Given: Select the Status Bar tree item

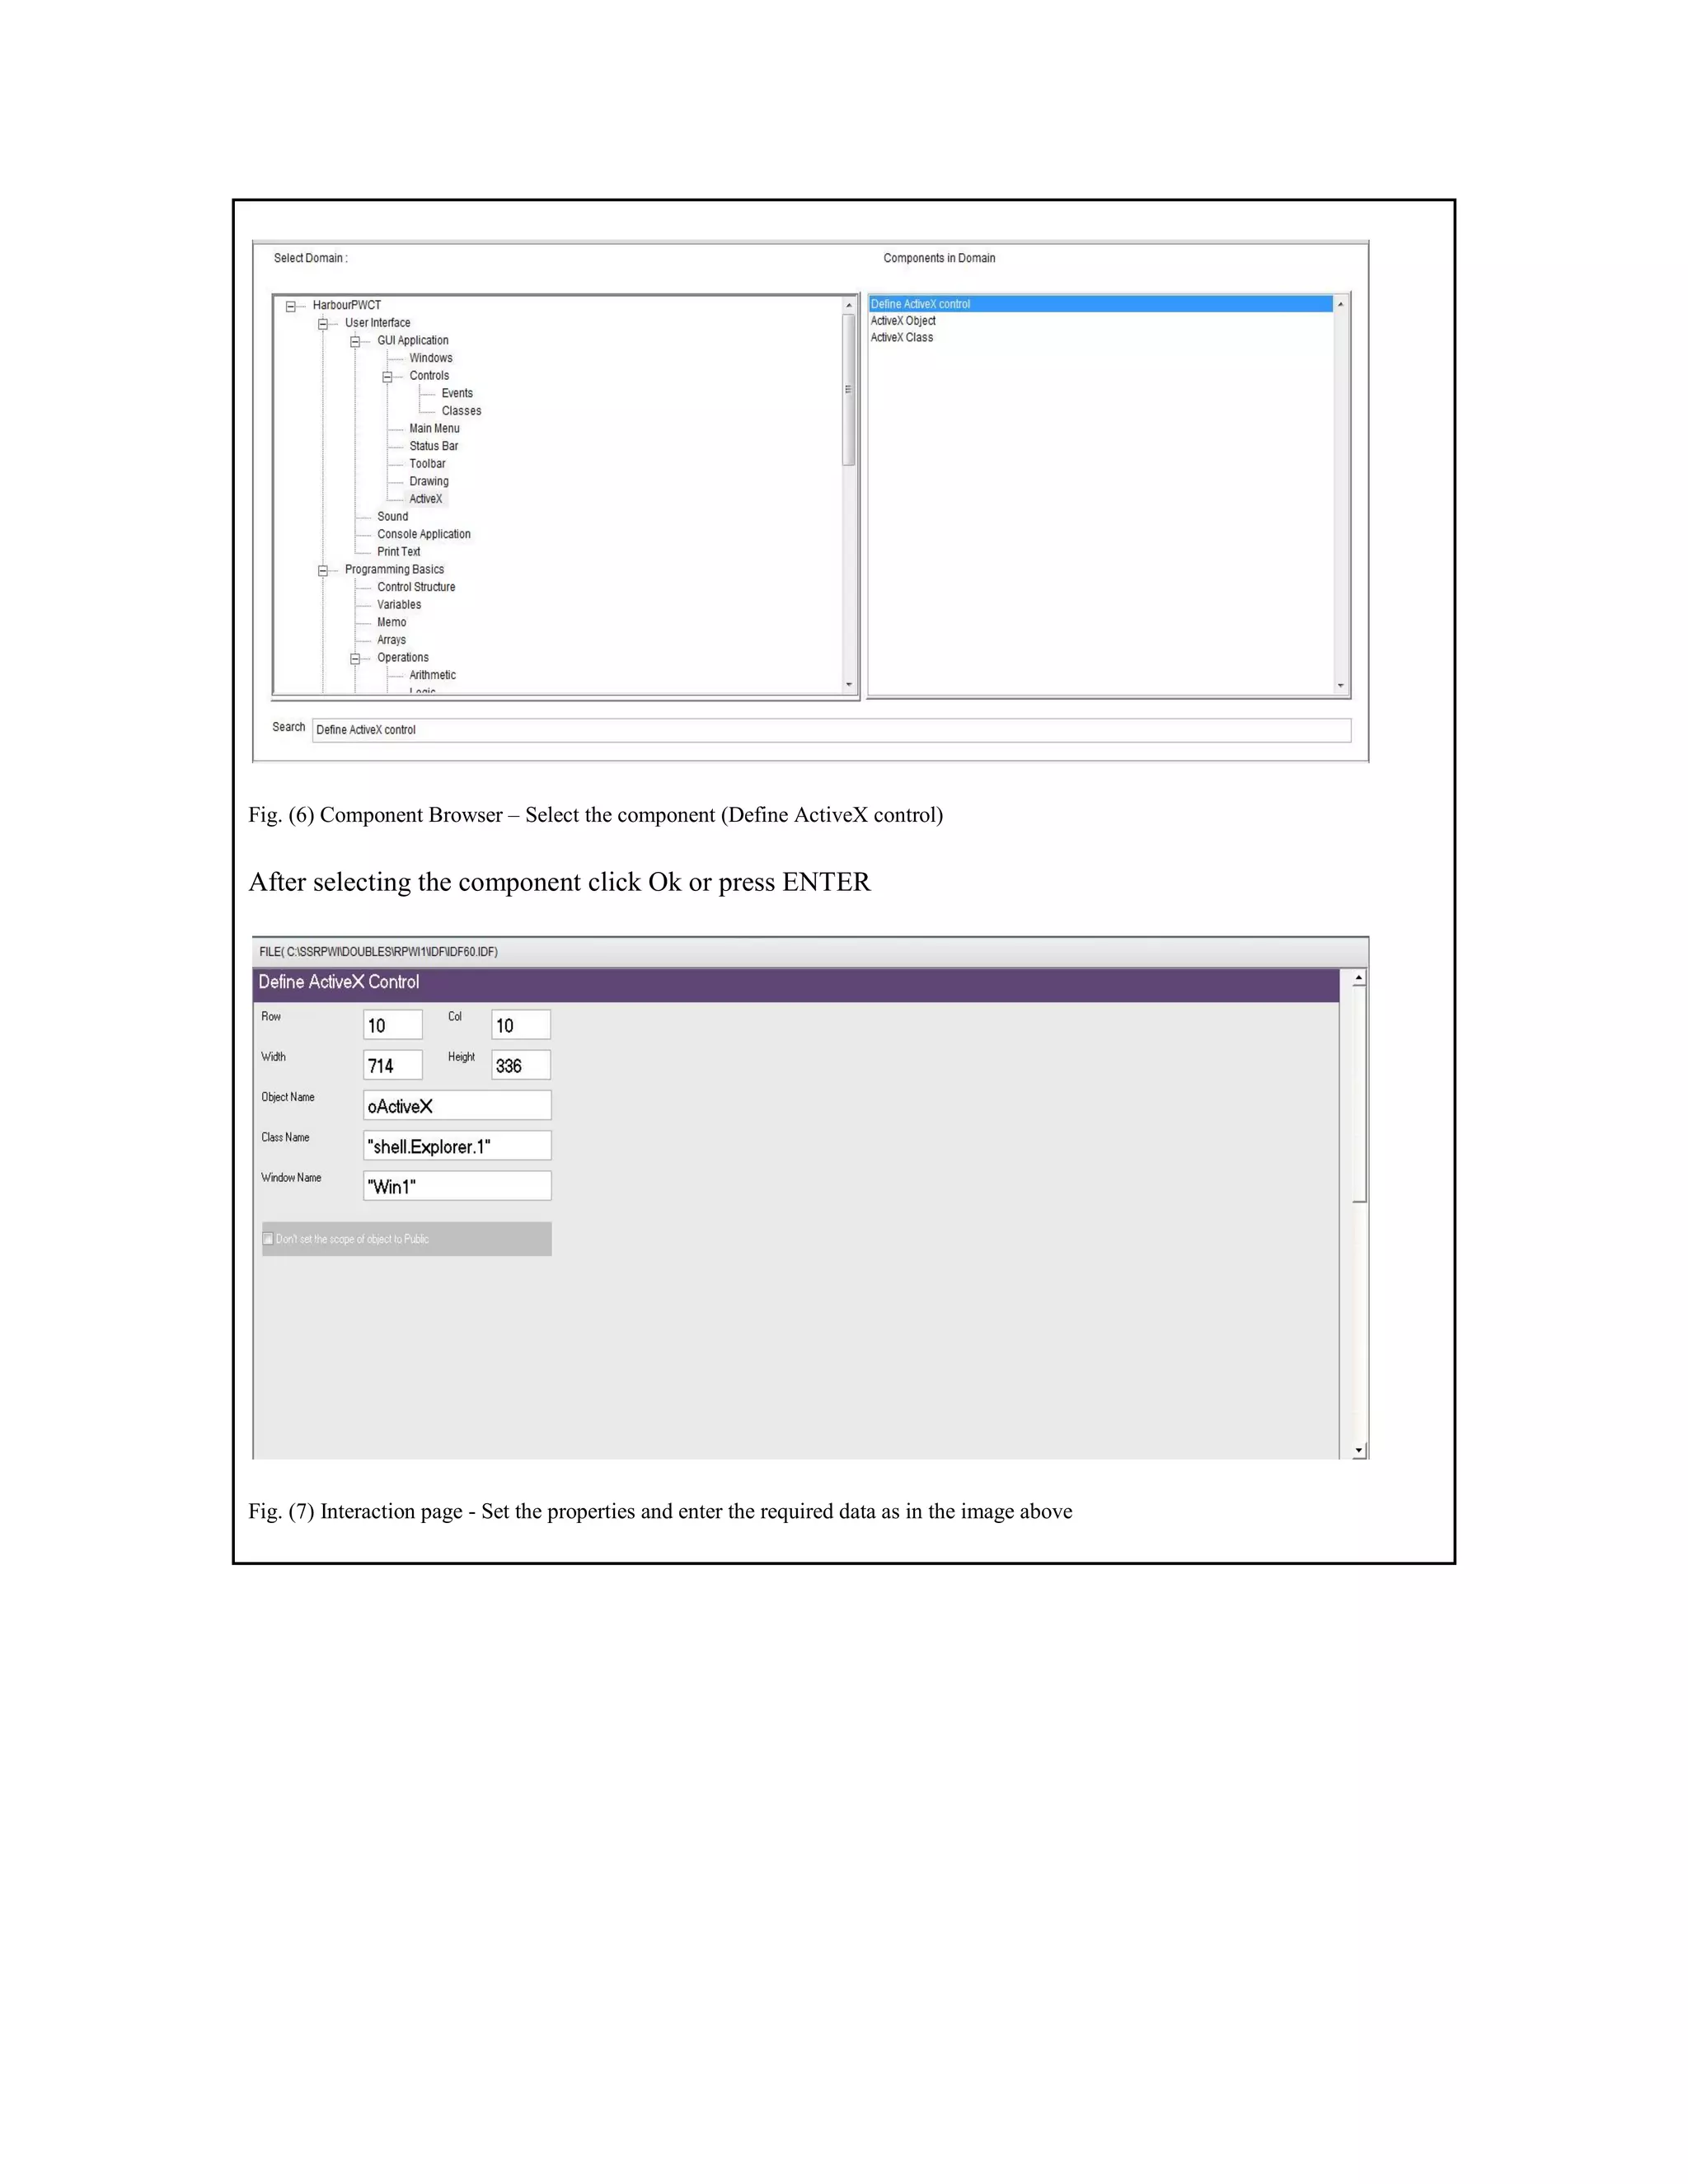Looking at the screenshot, I should click(433, 446).
